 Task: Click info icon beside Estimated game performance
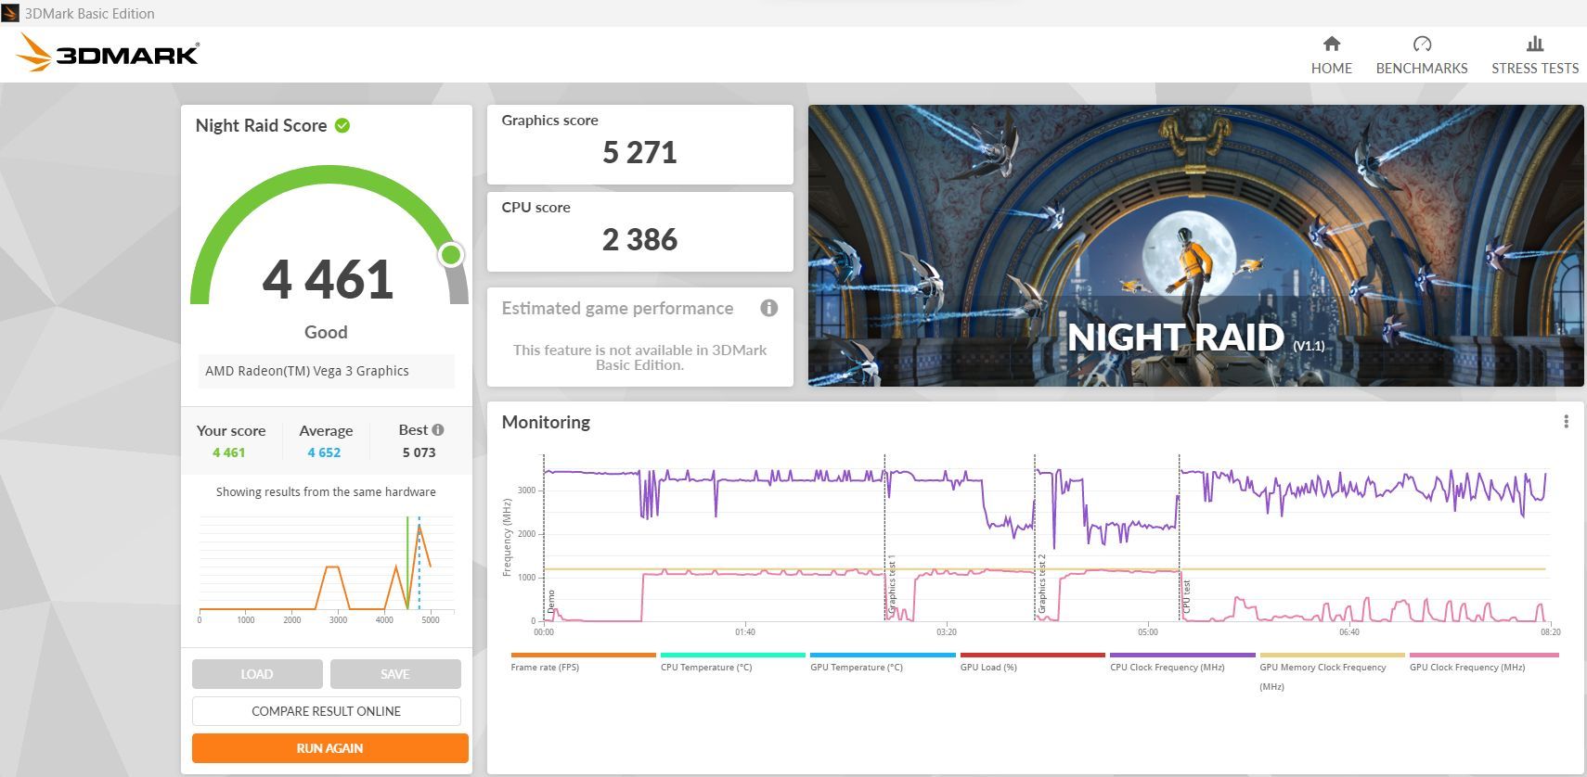[768, 308]
